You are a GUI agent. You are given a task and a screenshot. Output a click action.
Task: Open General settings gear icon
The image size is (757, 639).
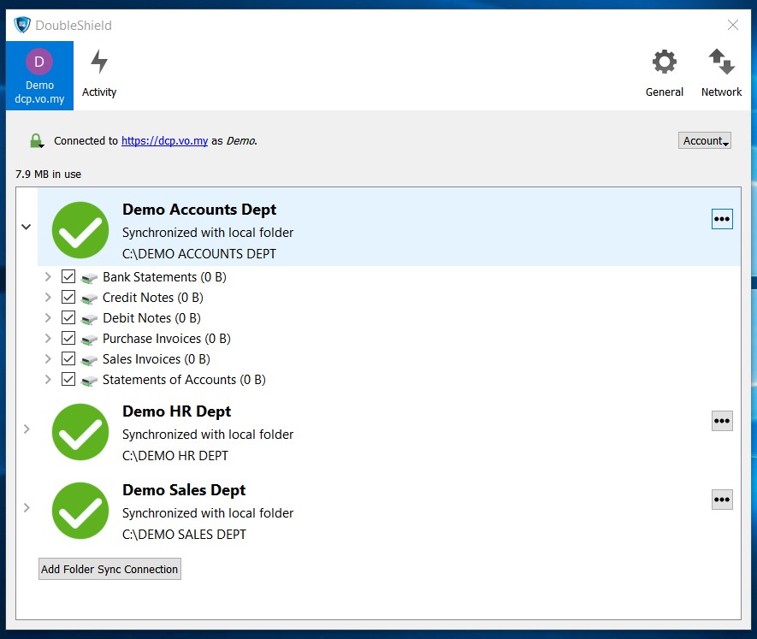coord(664,74)
